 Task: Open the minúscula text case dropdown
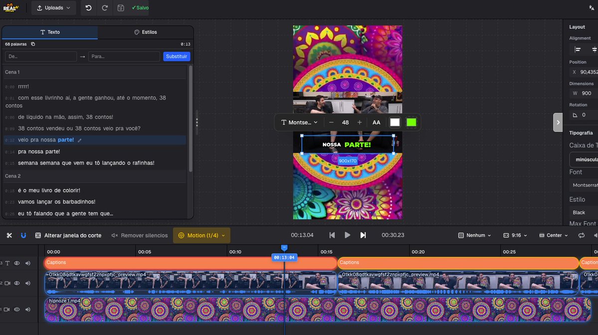tap(584, 160)
